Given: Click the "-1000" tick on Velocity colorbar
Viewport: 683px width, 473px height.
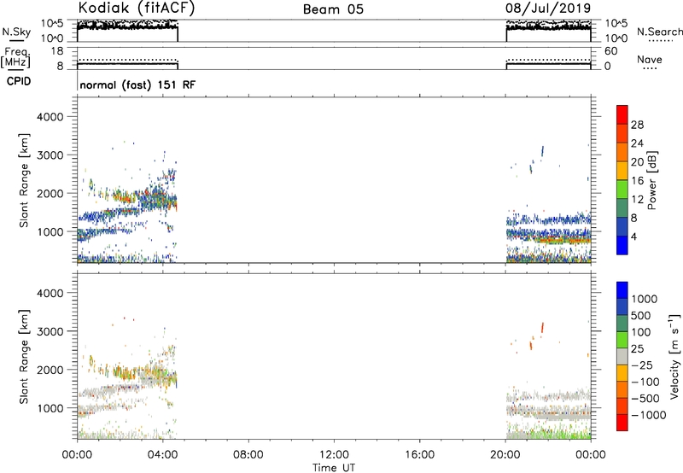Looking at the screenshot, I should (x=648, y=415).
